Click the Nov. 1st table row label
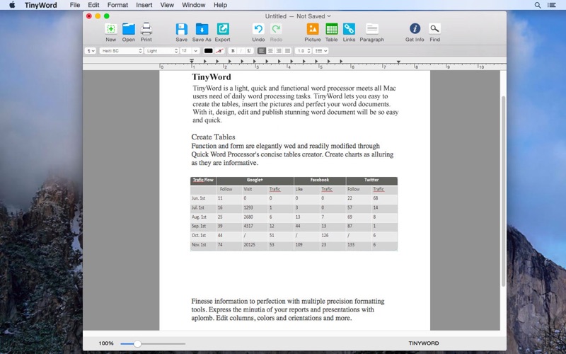Image resolution: width=566 pixels, height=354 pixels. 199,245
